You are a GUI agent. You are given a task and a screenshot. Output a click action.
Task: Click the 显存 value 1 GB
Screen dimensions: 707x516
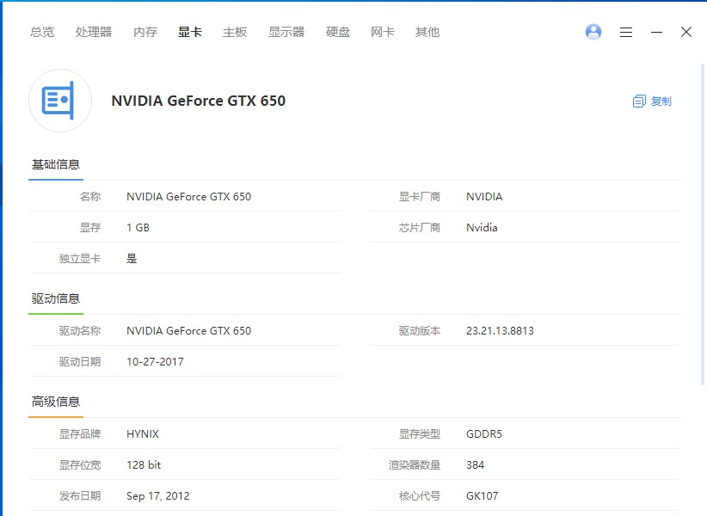point(138,228)
